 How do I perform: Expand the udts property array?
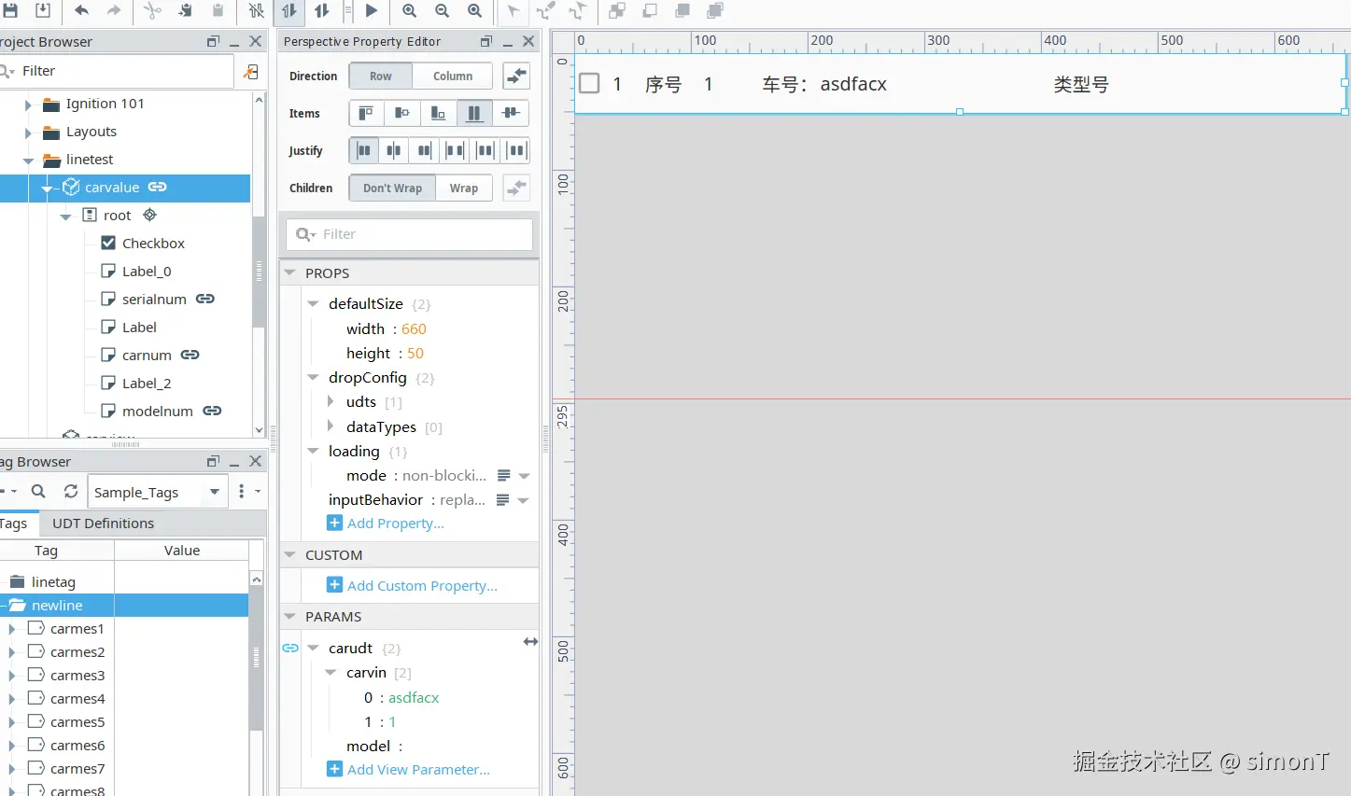coord(331,401)
